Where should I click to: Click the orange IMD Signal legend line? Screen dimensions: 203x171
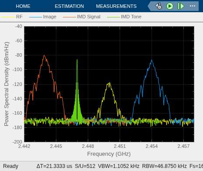(x=69, y=17)
